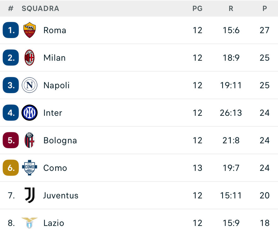The height and width of the screenshot is (236, 278).
Task: Open the Roma team name link
Action: point(55,30)
